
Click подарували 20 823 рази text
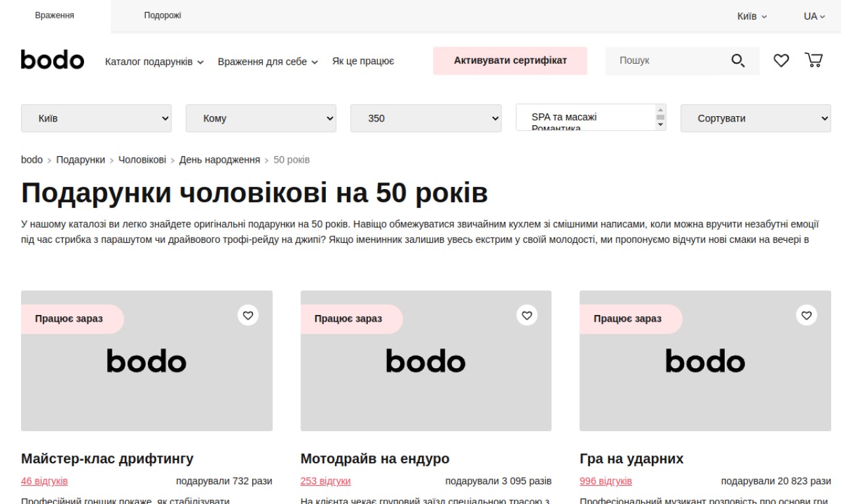click(x=776, y=481)
